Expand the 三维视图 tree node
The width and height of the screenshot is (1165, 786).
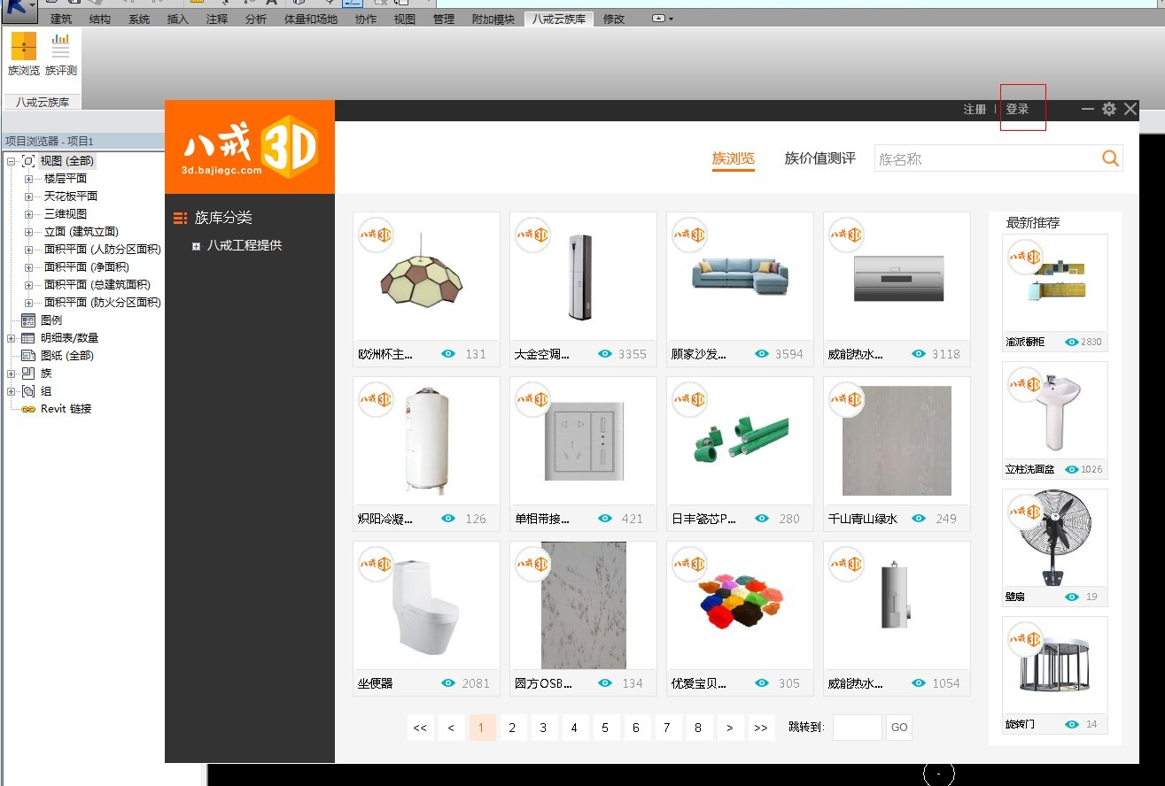point(29,212)
